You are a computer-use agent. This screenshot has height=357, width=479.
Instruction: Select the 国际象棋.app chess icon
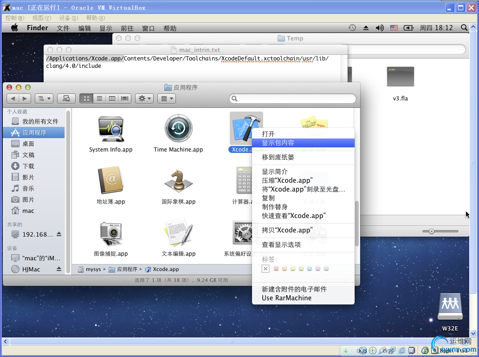pyautogui.click(x=178, y=180)
